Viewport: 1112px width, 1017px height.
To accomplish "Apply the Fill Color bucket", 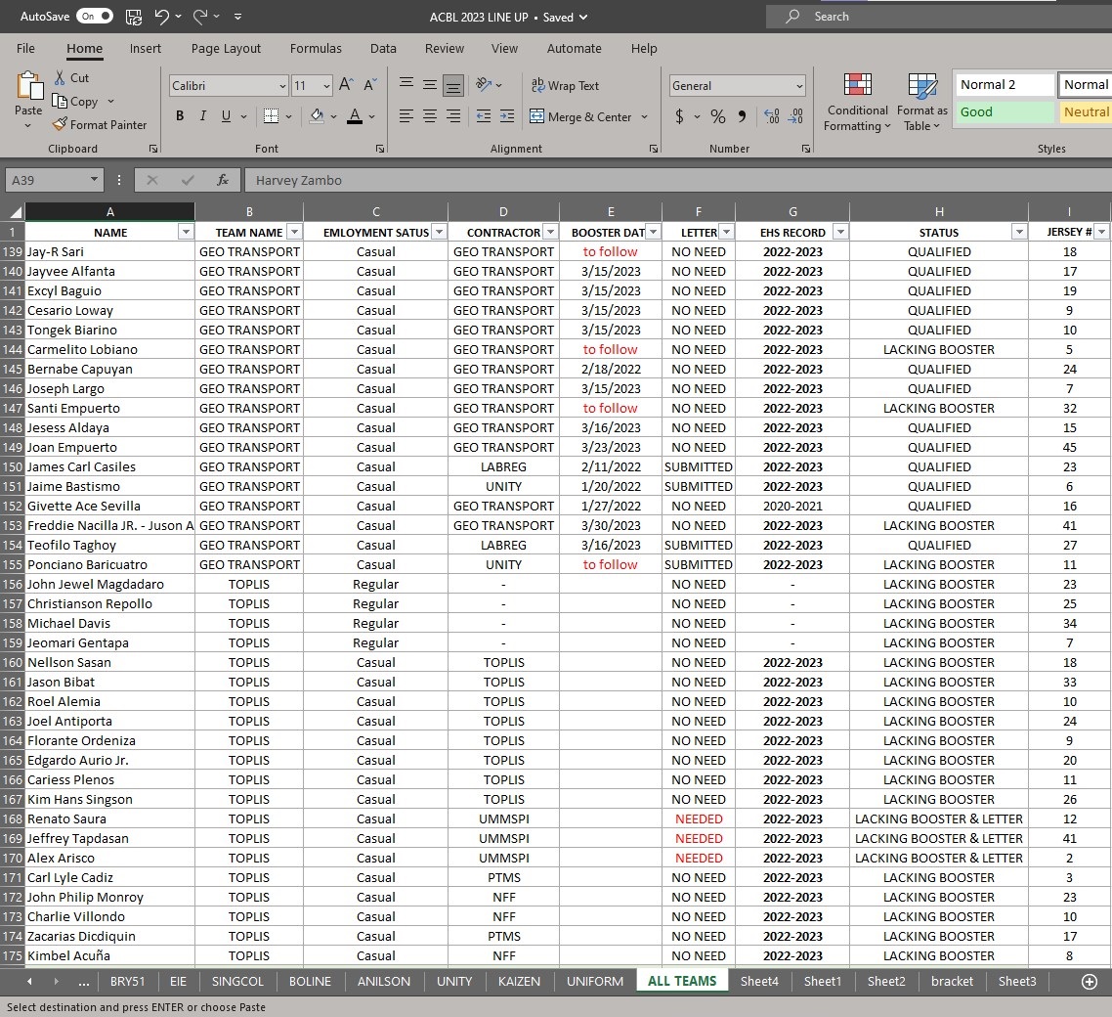I will point(317,116).
